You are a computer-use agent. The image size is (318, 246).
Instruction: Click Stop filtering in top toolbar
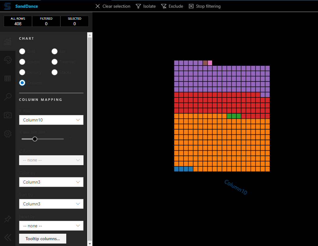tap(205, 6)
